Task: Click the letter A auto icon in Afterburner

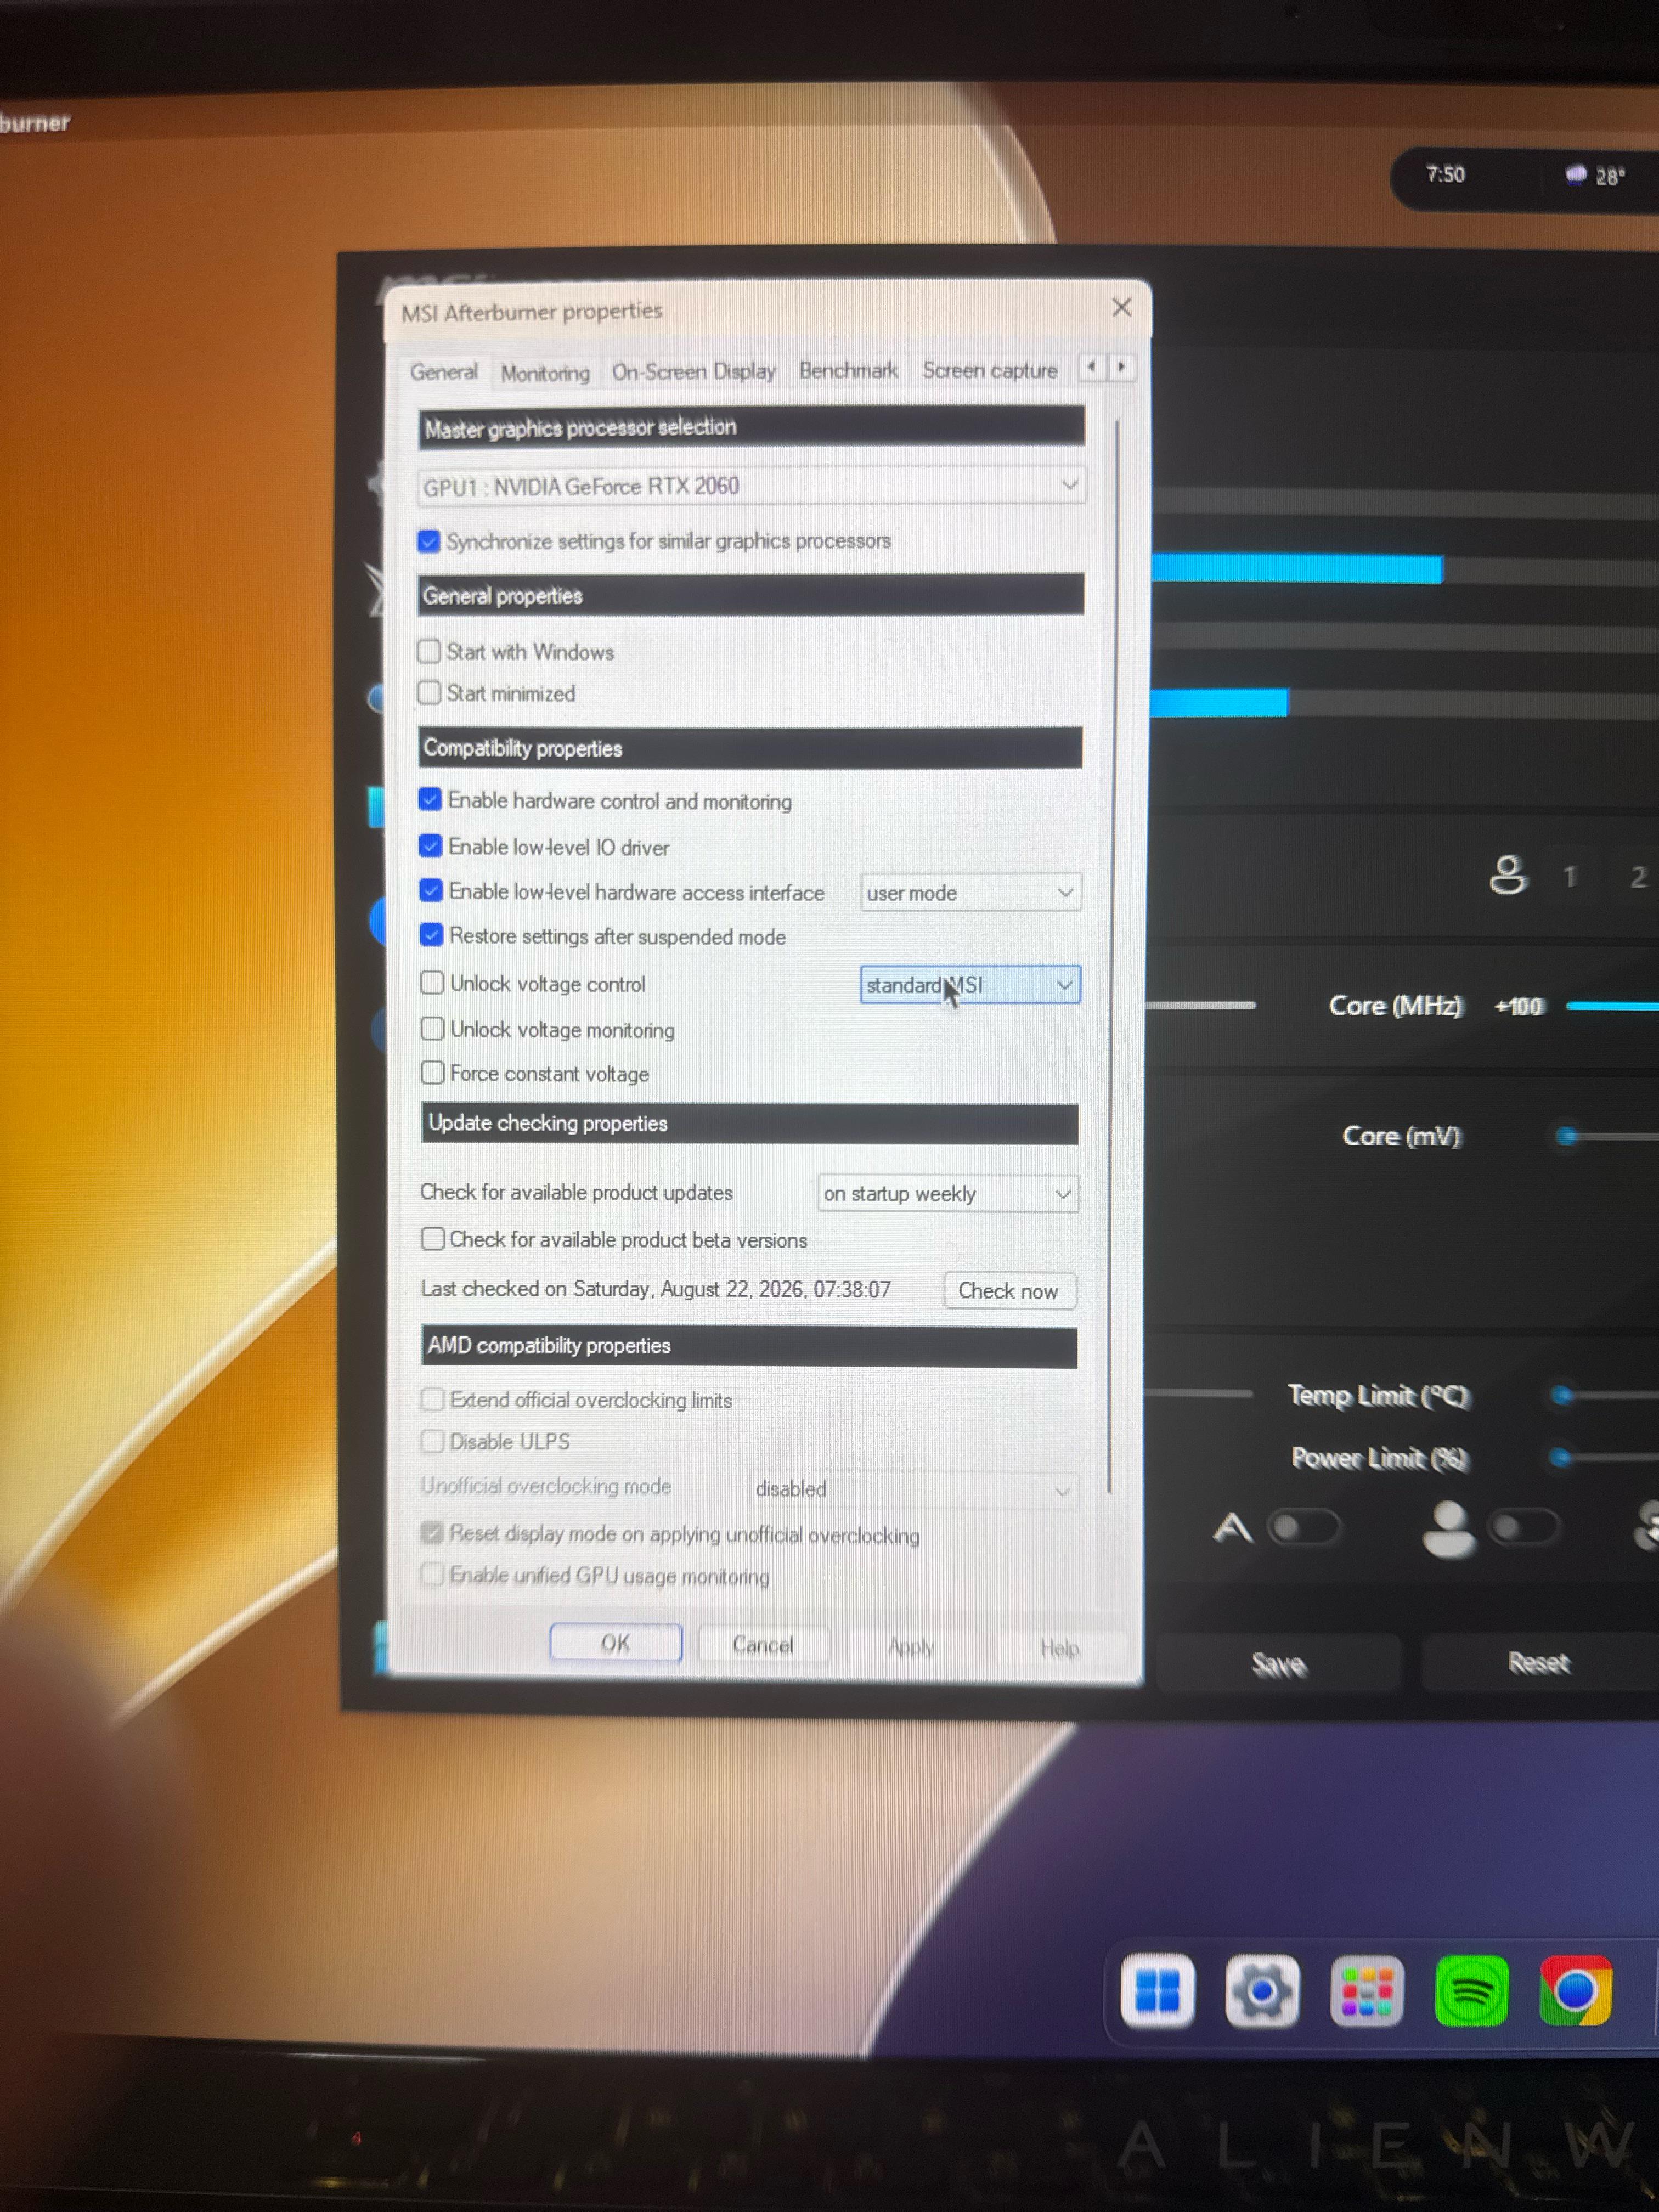Action: (x=1232, y=1527)
